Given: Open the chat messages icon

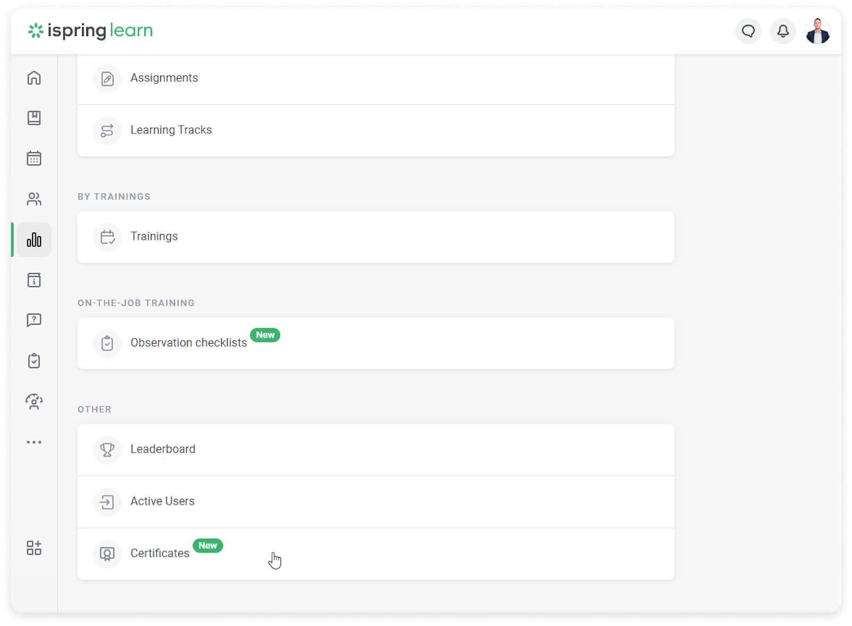Looking at the screenshot, I should click(x=748, y=31).
